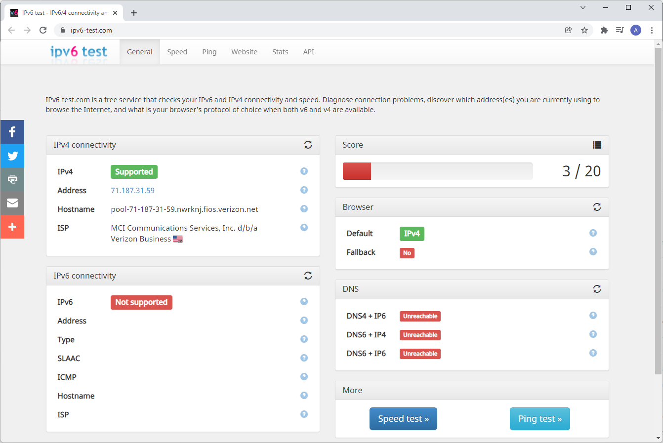This screenshot has height=443, width=663.
Task: Switch to the Stats tab
Action: click(x=280, y=51)
